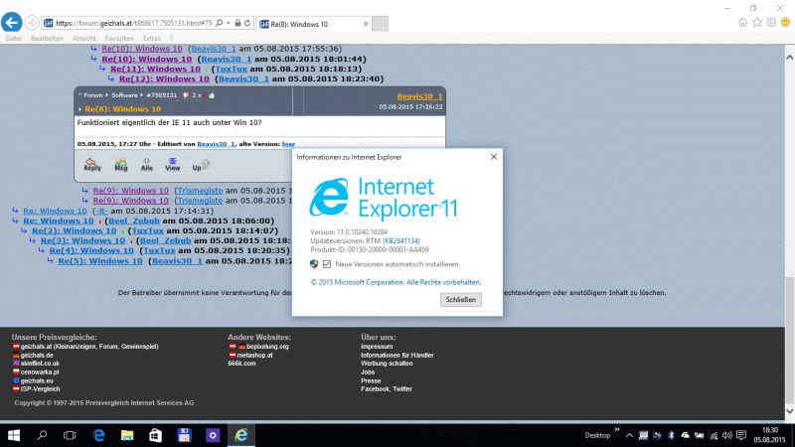
Task: Open the Re(4): Windows 10 thread link
Action: 91,251
